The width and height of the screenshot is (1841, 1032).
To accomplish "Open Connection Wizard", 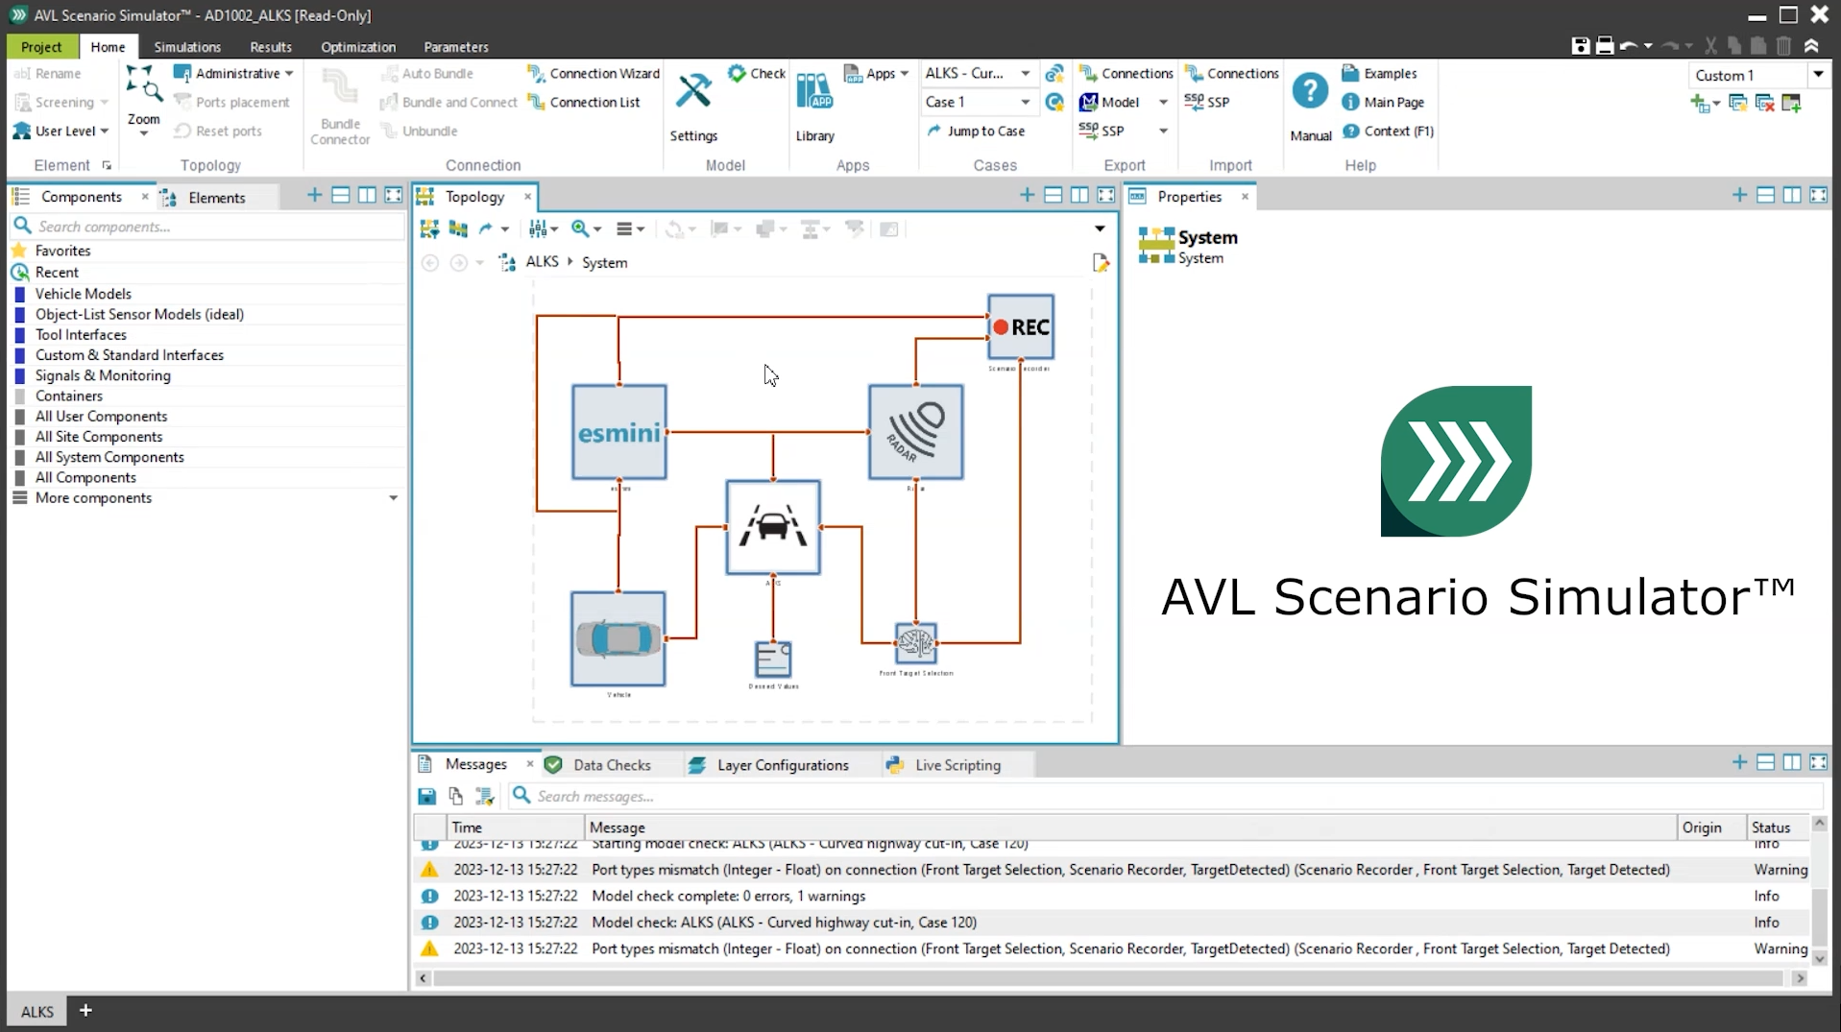I will point(593,73).
